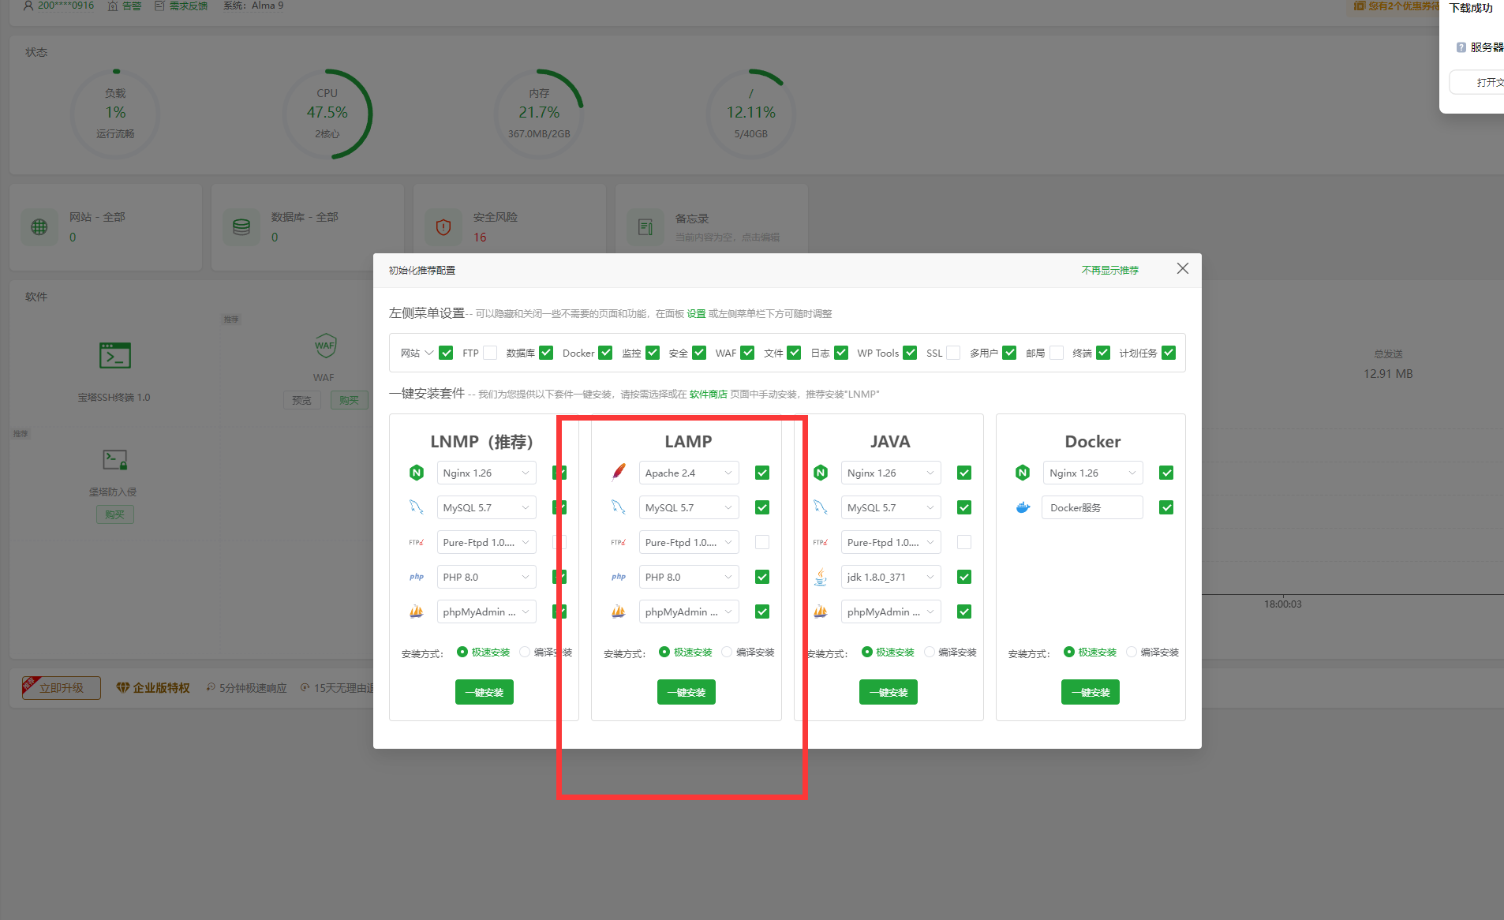Image resolution: width=1504 pixels, height=920 pixels.
Task: Toggle the WAF menu checkbox
Action: (x=747, y=353)
